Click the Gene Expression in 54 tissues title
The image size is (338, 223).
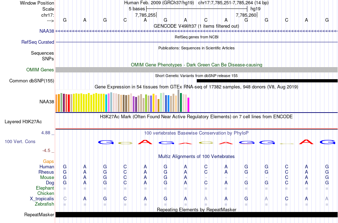click(x=196, y=87)
